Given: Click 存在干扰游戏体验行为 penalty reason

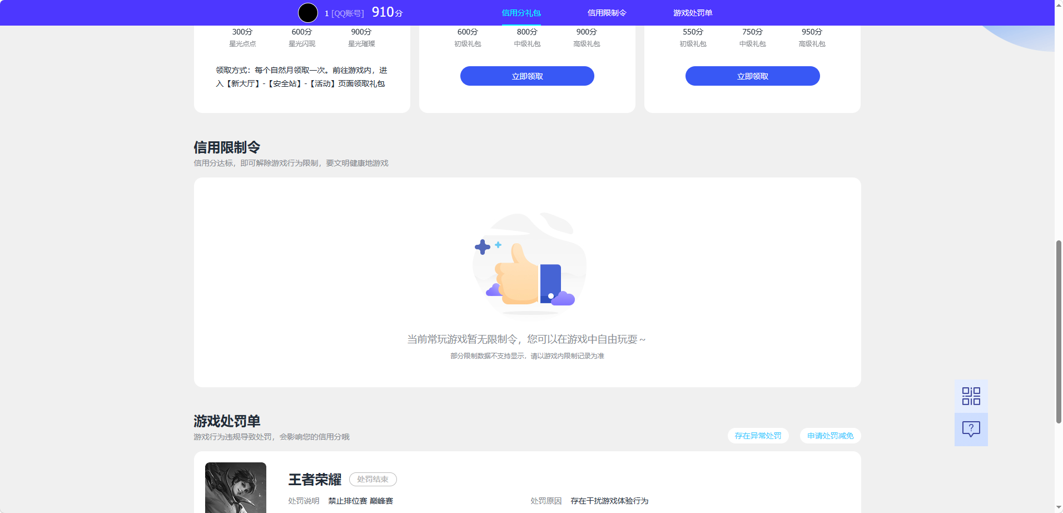Looking at the screenshot, I should click(609, 501).
